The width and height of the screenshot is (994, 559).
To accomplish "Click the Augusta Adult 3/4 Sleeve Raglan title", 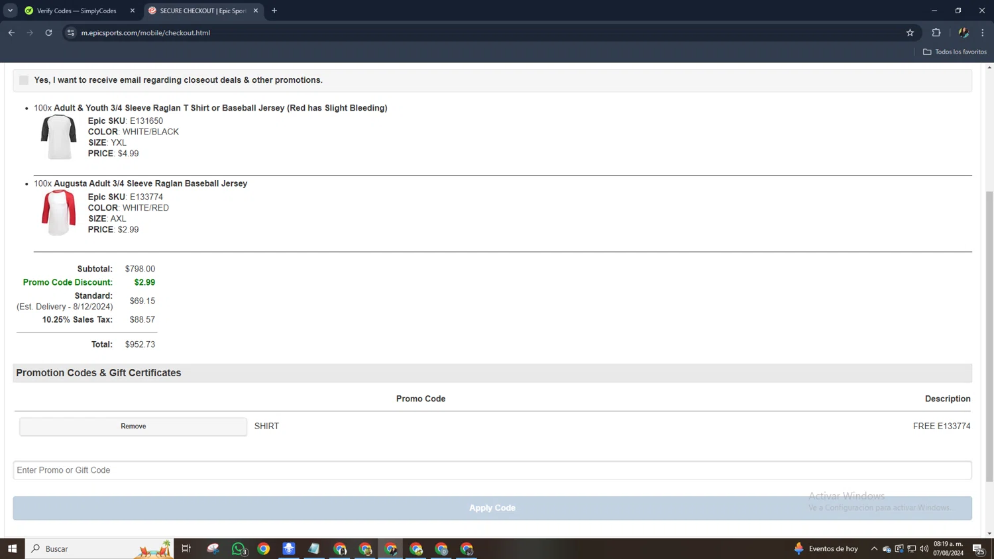I will pyautogui.click(x=150, y=183).
